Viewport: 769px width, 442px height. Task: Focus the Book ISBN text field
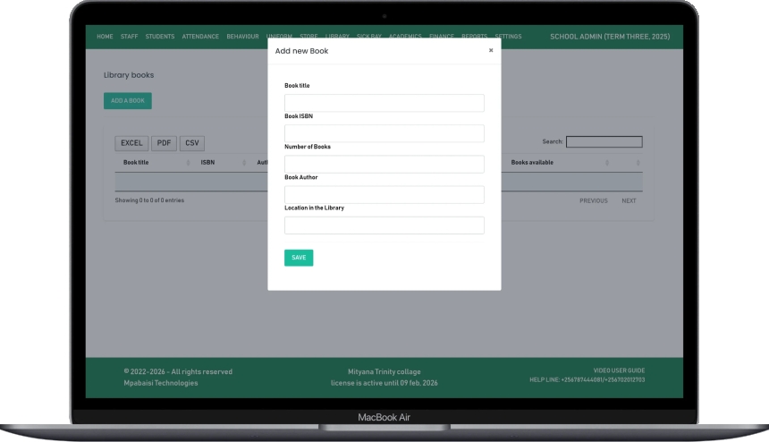[x=384, y=134]
